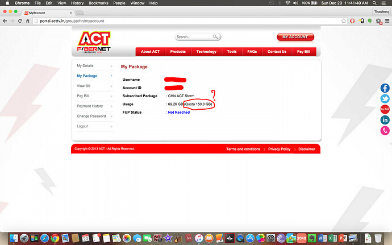Bookmark the page with the star icon
The height and width of the screenshot is (245, 392).
tap(344, 21)
